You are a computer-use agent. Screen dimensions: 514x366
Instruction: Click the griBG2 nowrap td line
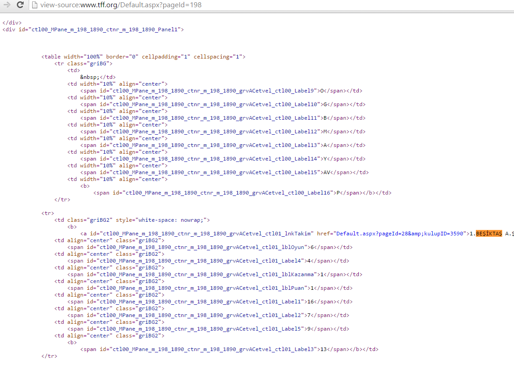(x=132, y=220)
